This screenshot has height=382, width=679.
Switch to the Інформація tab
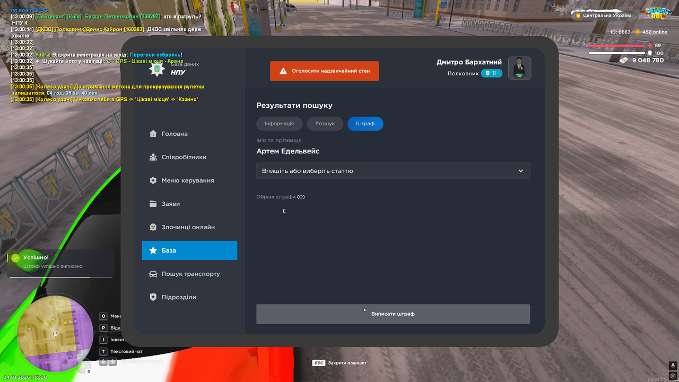[x=280, y=124]
